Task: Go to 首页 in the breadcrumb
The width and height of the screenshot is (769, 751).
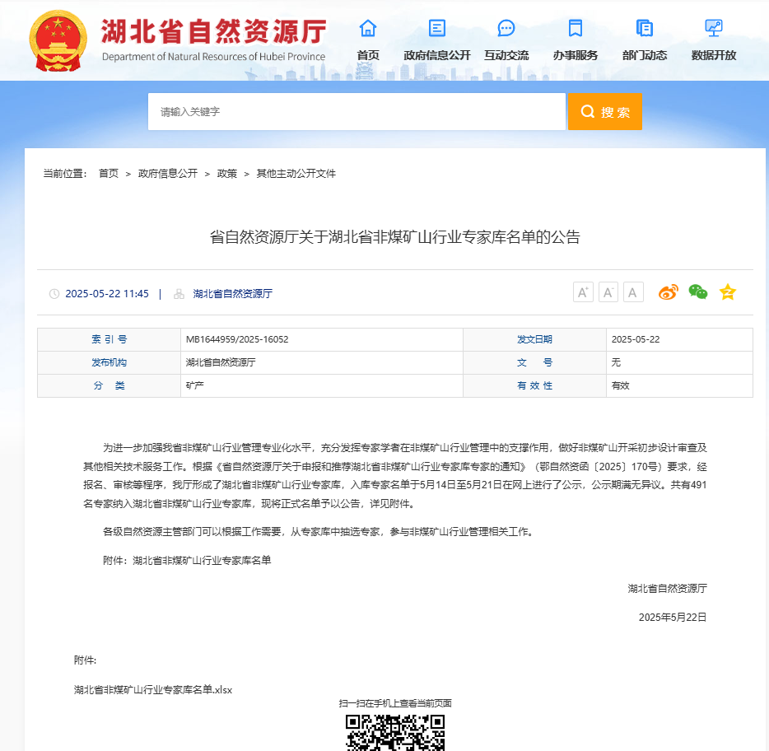Action: 109,174
